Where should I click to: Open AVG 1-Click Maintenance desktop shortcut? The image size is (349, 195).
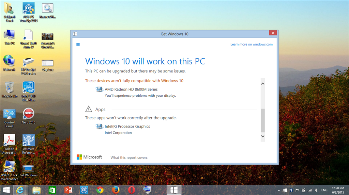coord(9,171)
